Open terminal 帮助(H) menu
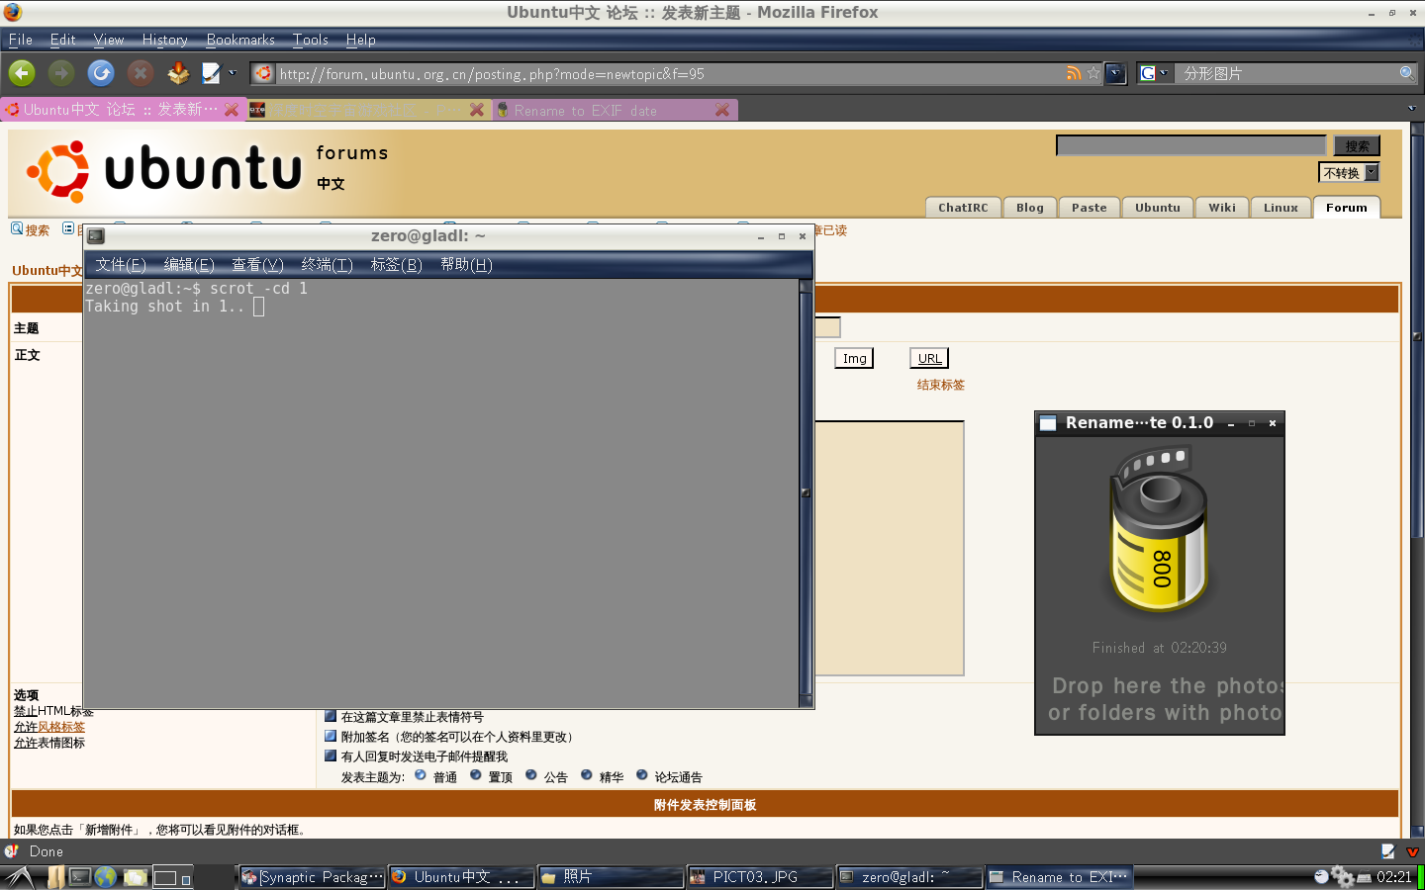The height and width of the screenshot is (890, 1425). click(x=466, y=264)
